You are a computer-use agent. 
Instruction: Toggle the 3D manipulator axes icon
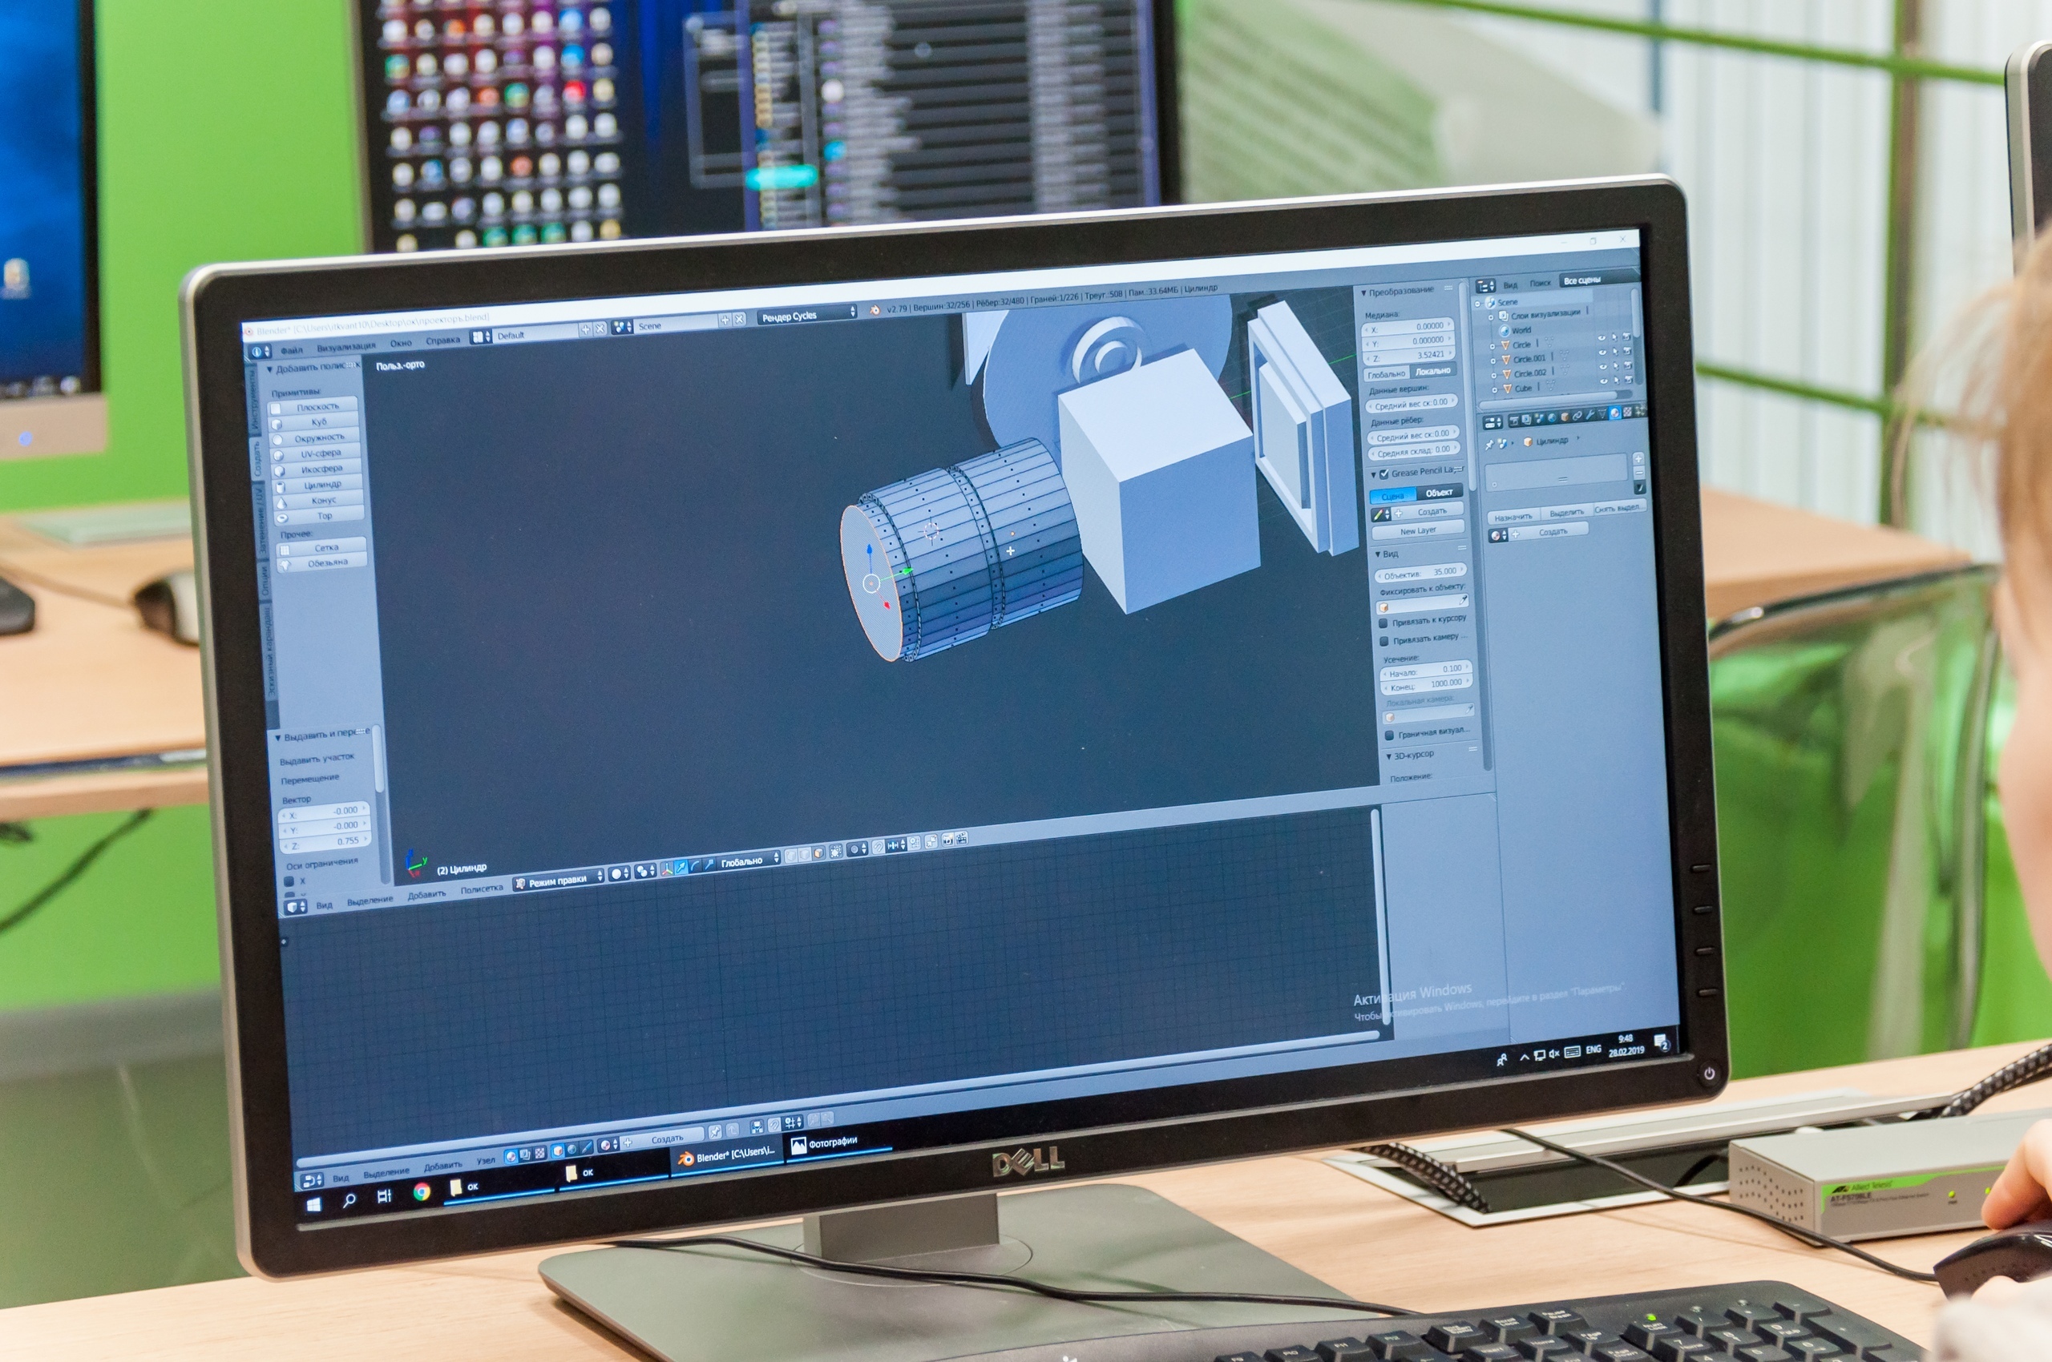pyautogui.click(x=667, y=868)
